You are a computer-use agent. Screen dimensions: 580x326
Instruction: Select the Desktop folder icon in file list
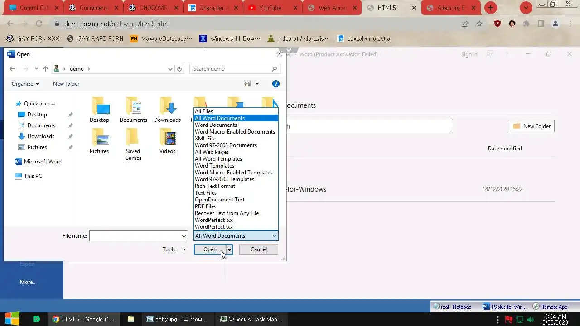click(99, 110)
